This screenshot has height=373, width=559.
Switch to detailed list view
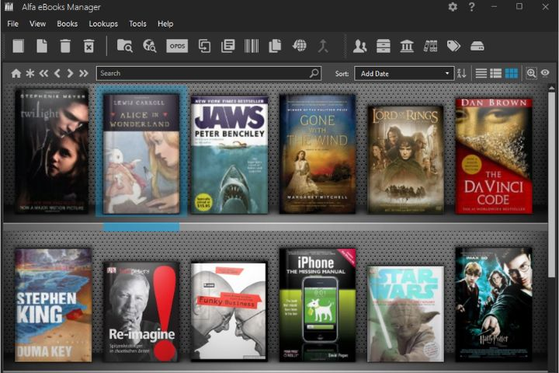pyautogui.click(x=496, y=74)
